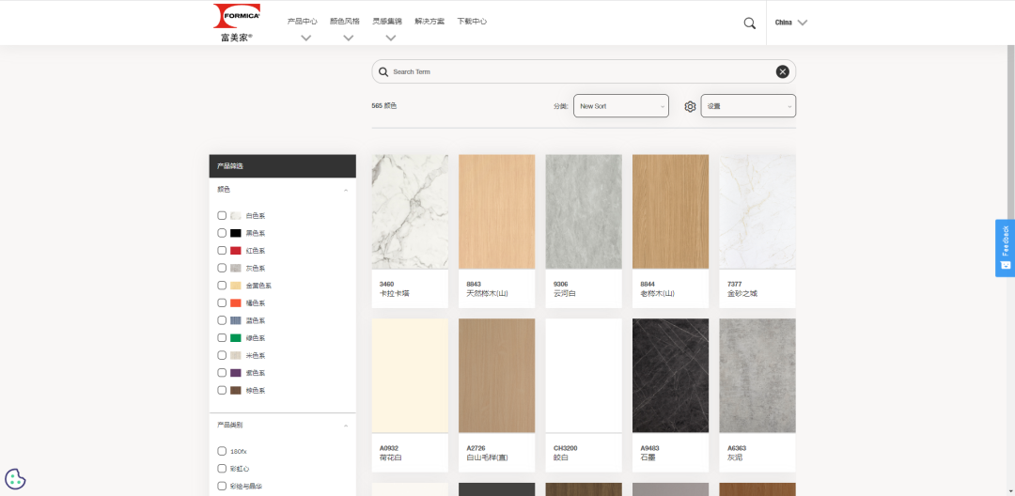Check the 彩绘与晶华 product category

coord(222,486)
